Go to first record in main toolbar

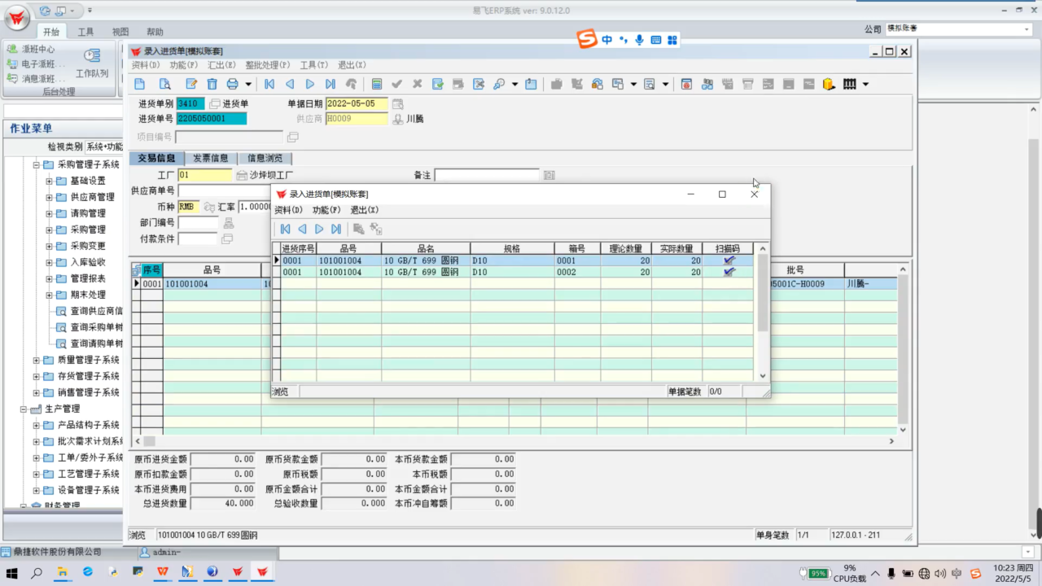click(x=269, y=84)
